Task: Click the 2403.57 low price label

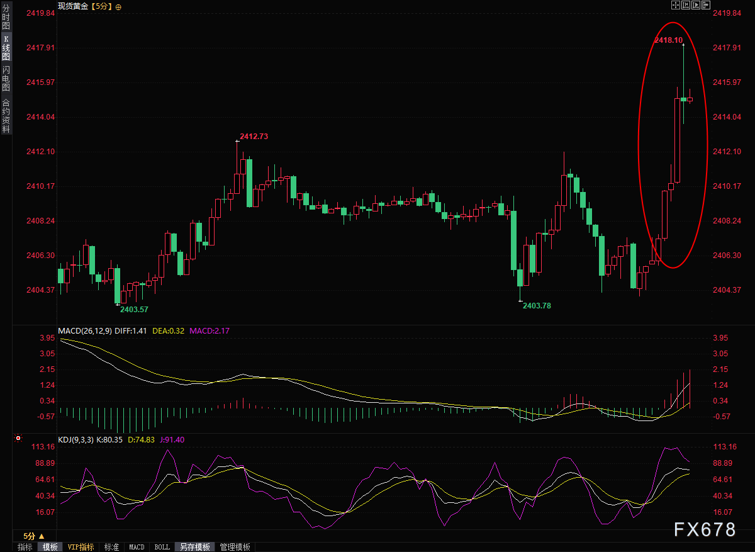Action: coord(134,309)
